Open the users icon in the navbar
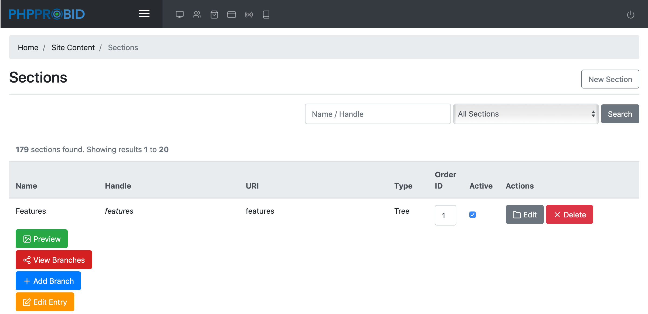 click(x=197, y=15)
